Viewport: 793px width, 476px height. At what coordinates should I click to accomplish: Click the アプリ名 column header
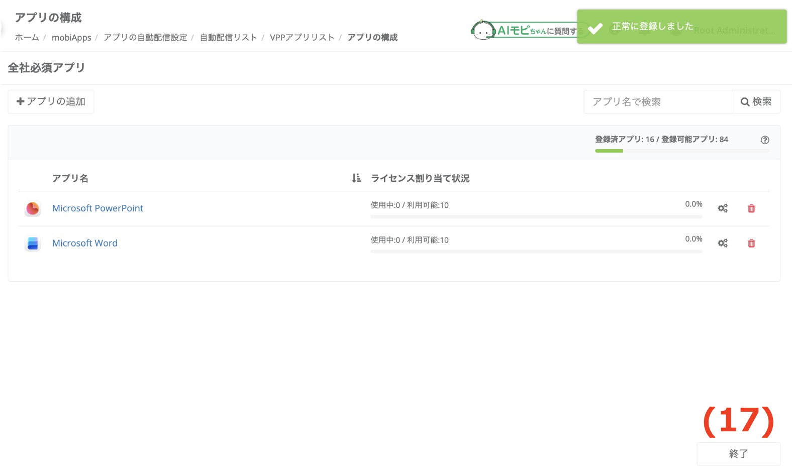(x=70, y=178)
